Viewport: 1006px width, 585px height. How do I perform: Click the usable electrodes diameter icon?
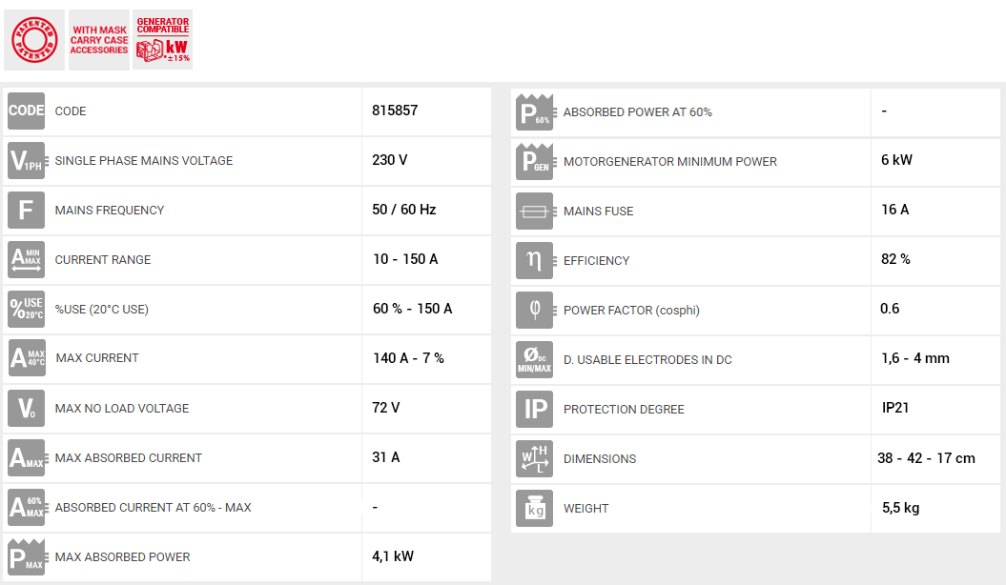pos(534,359)
